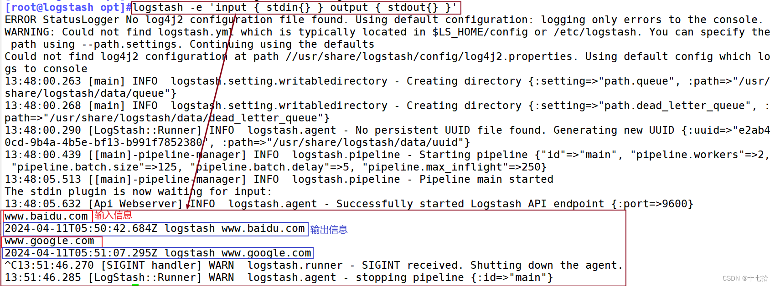Click the path.dead_letter_queue setting text
This screenshot has width=775, height=286.
(x=675, y=106)
